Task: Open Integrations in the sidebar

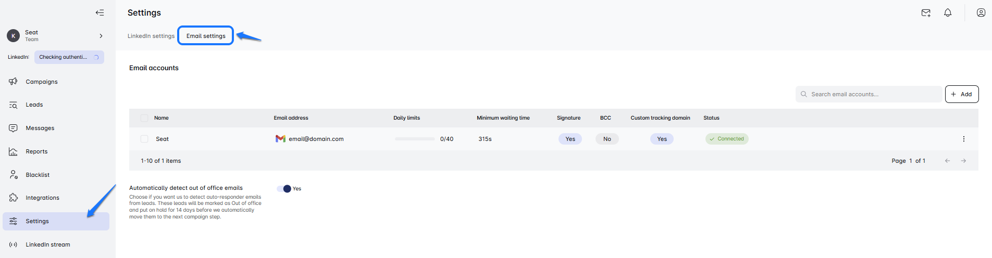Action: pyautogui.click(x=42, y=198)
